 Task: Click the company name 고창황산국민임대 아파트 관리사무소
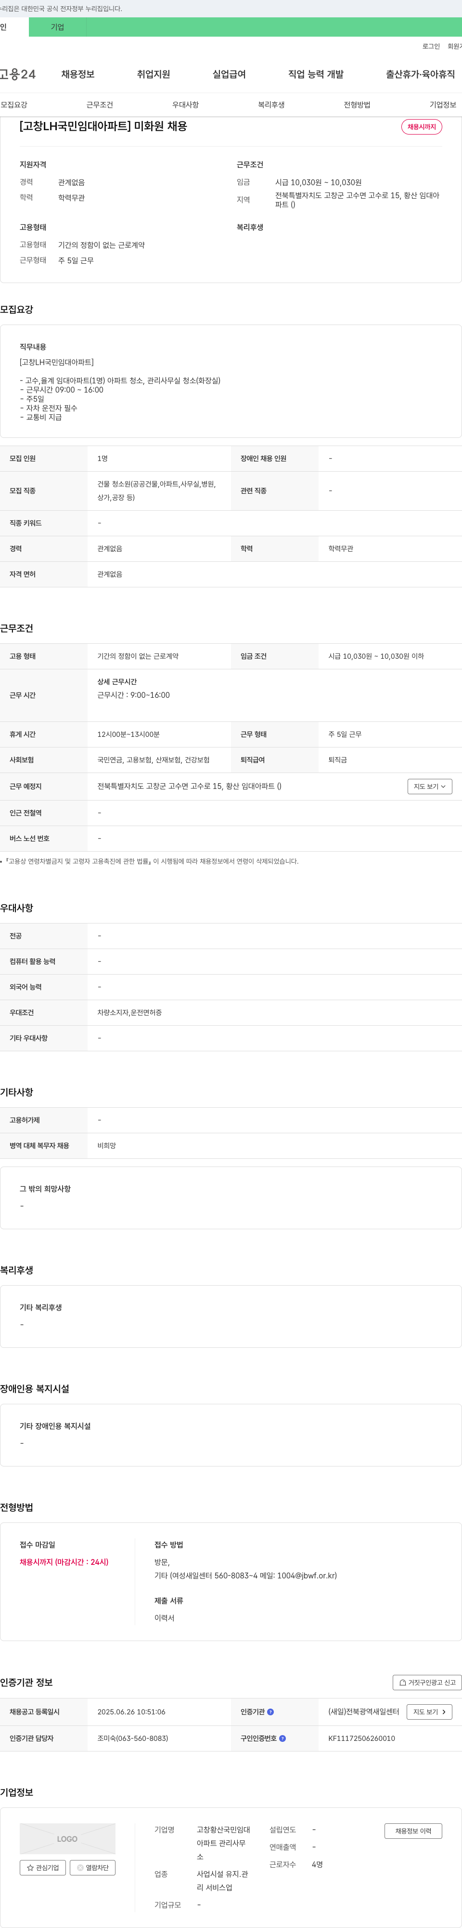tap(223, 1843)
